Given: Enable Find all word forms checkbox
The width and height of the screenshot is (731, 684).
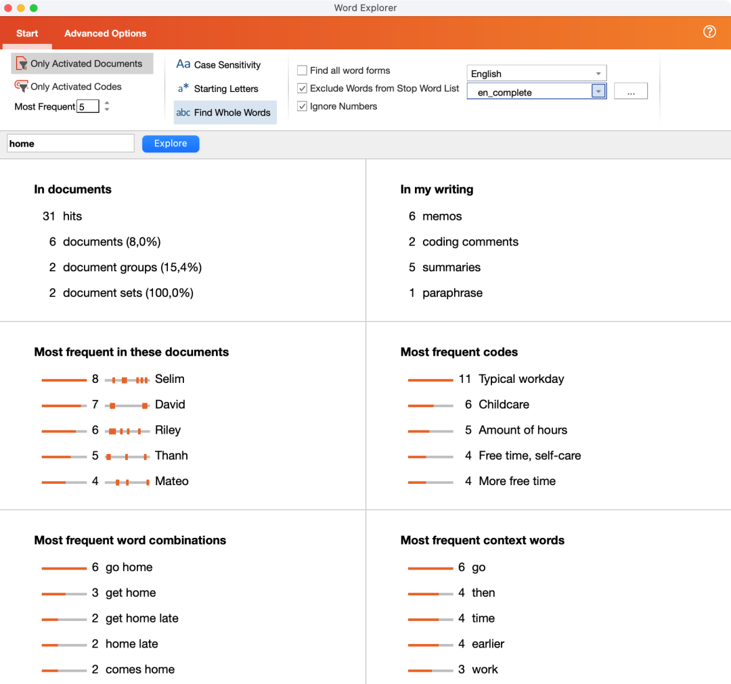Looking at the screenshot, I should [x=302, y=70].
